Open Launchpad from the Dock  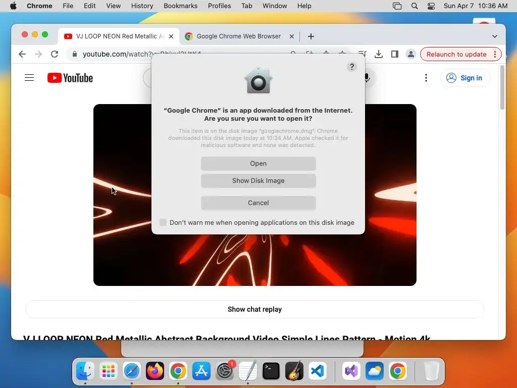(x=108, y=371)
